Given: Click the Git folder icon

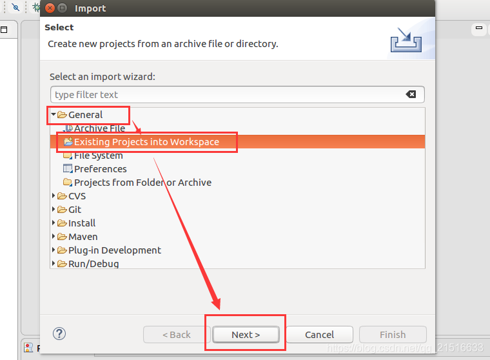Looking at the screenshot, I should pos(62,210).
